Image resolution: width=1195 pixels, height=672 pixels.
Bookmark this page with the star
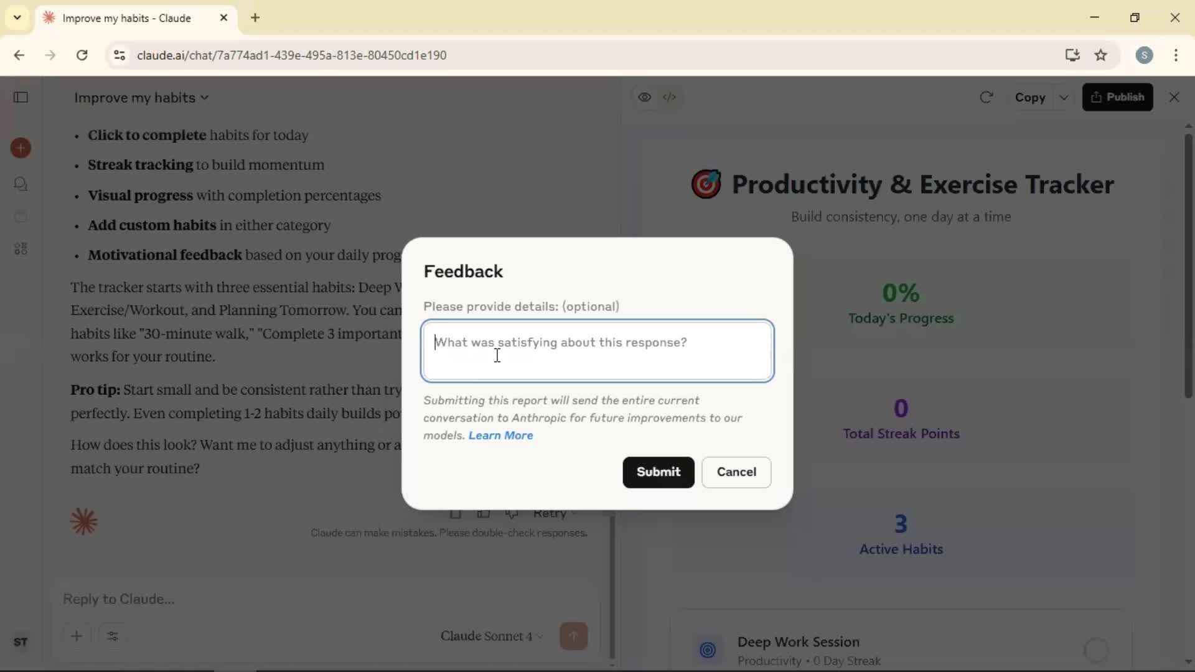pos(1100,55)
